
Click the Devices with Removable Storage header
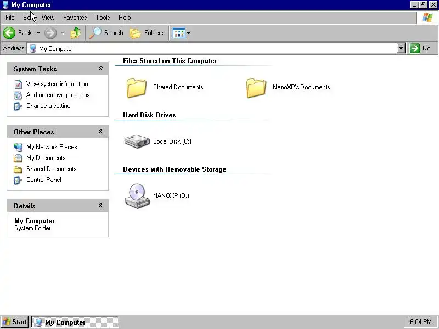pos(175,169)
